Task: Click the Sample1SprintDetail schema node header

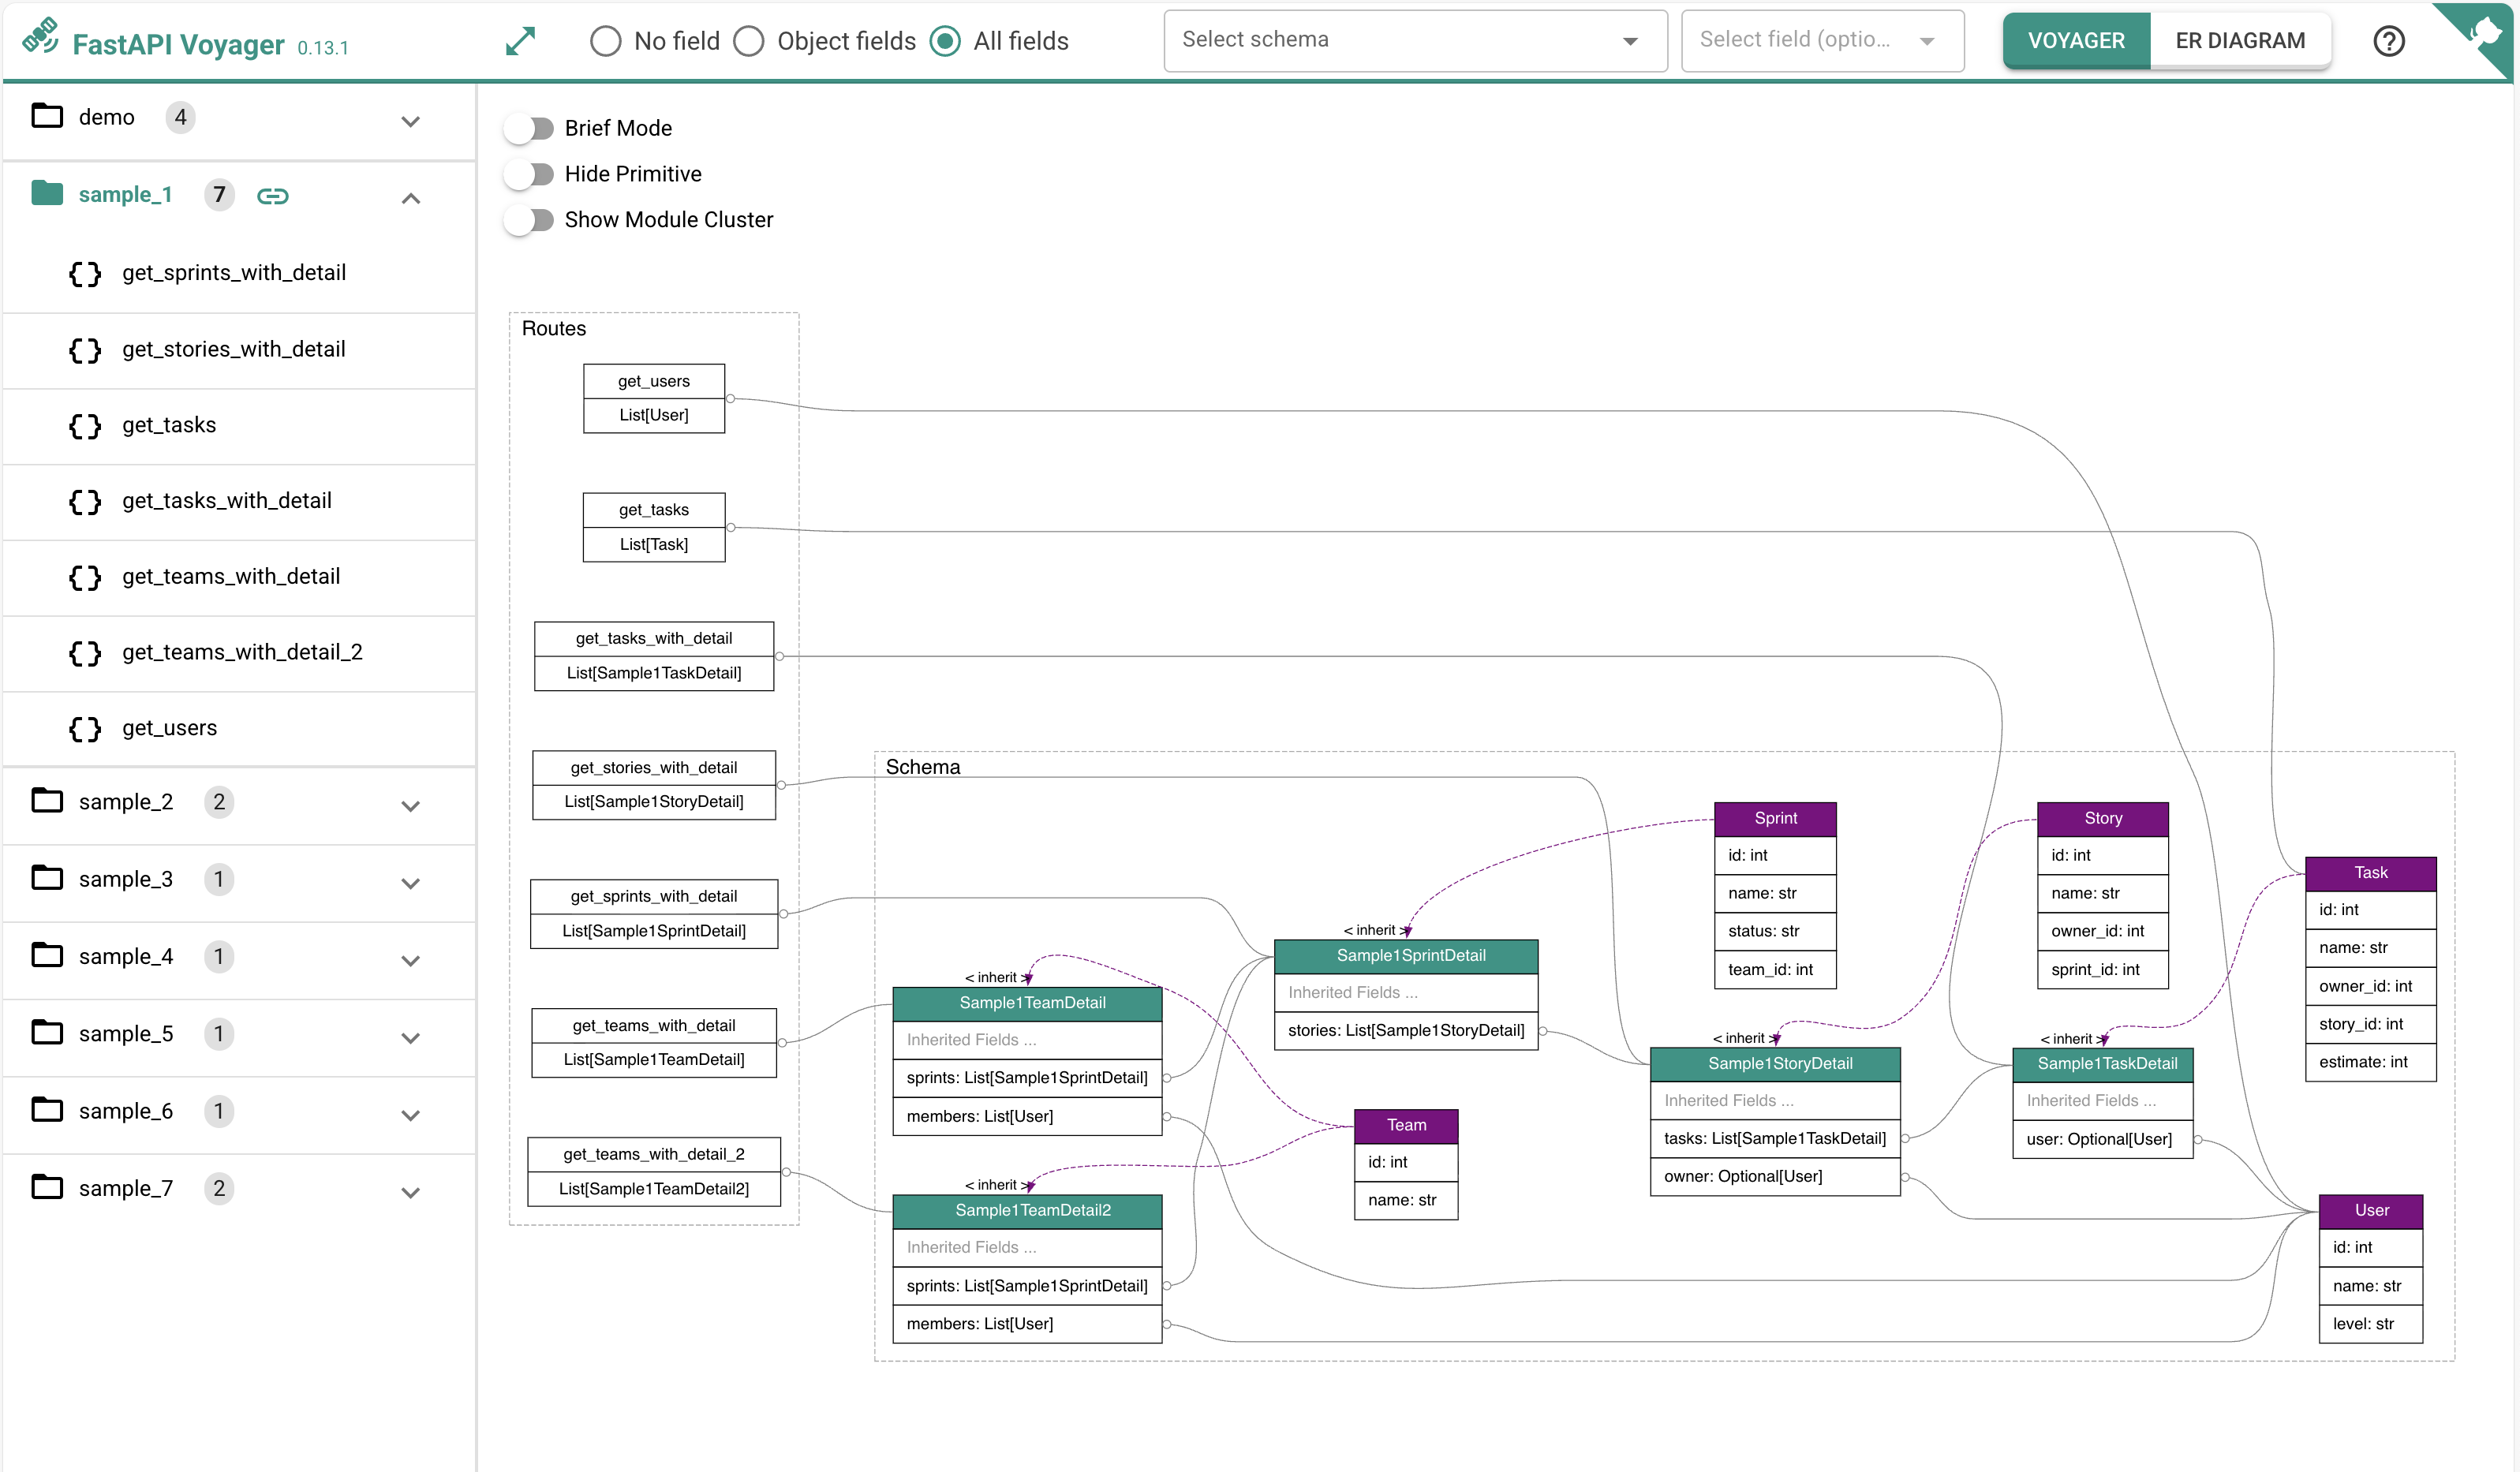Action: (x=1410, y=955)
